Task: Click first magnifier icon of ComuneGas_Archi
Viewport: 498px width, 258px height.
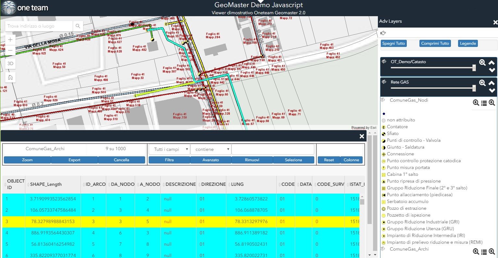Action: pyautogui.click(x=476, y=252)
